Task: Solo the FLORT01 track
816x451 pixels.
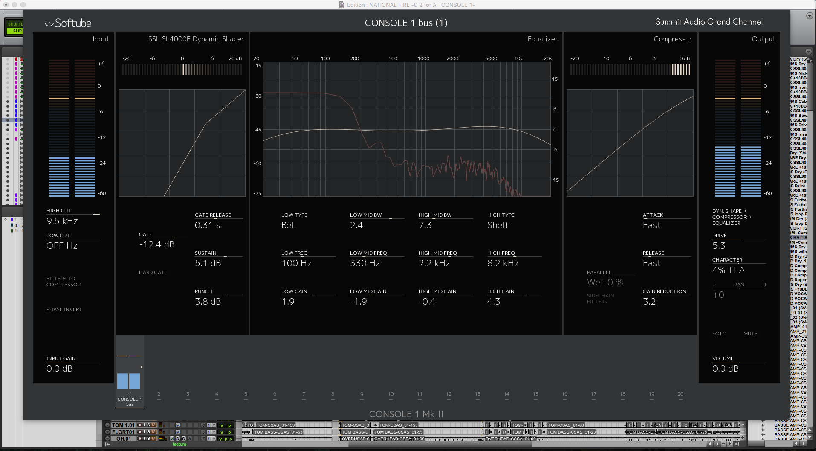Action: click(x=149, y=432)
